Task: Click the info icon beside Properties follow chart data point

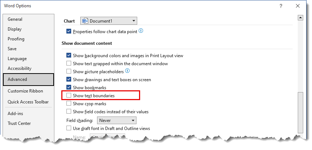Action: point(141,31)
